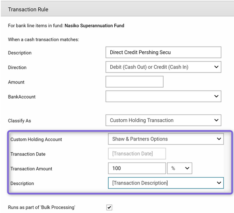
Task: Click the Transaction Amount field showing 100
Action: pyautogui.click(x=137, y=168)
